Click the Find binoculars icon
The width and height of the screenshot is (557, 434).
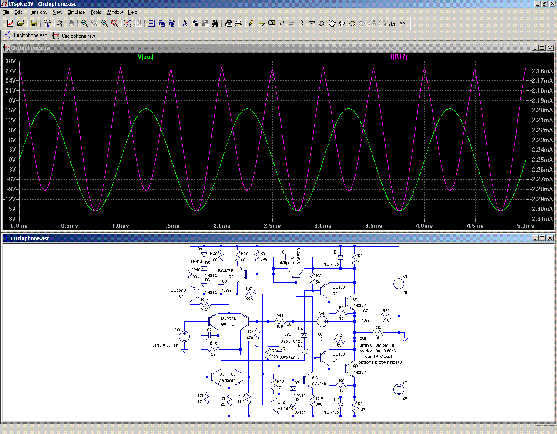[x=215, y=23]
